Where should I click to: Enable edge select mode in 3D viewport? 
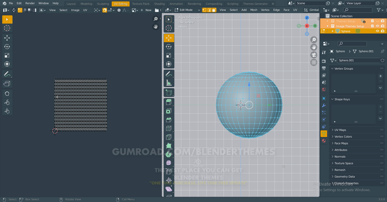[x=209, y=10]
